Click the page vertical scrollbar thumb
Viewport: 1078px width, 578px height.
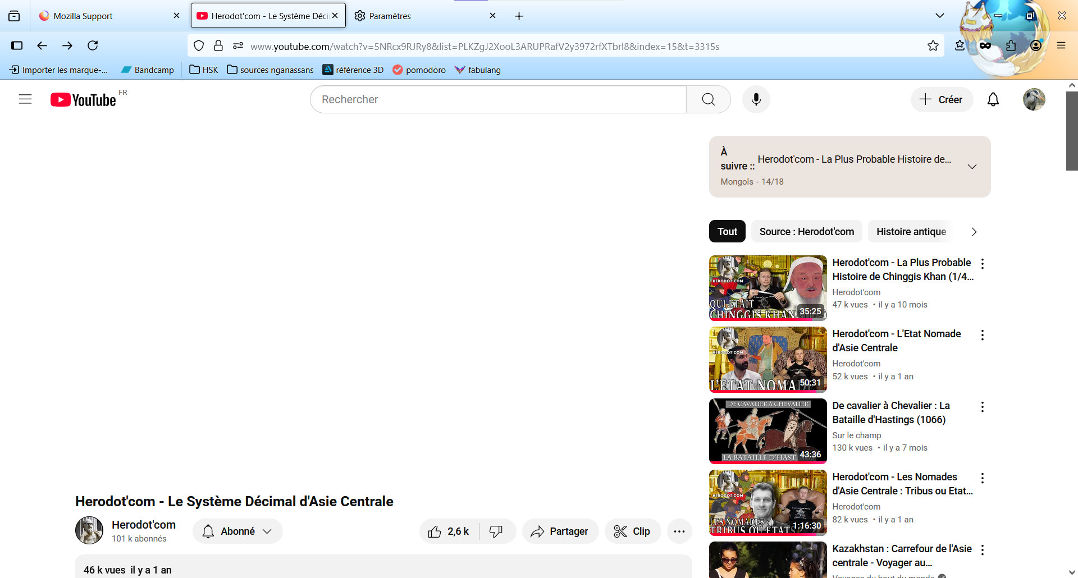[1072, 131]
